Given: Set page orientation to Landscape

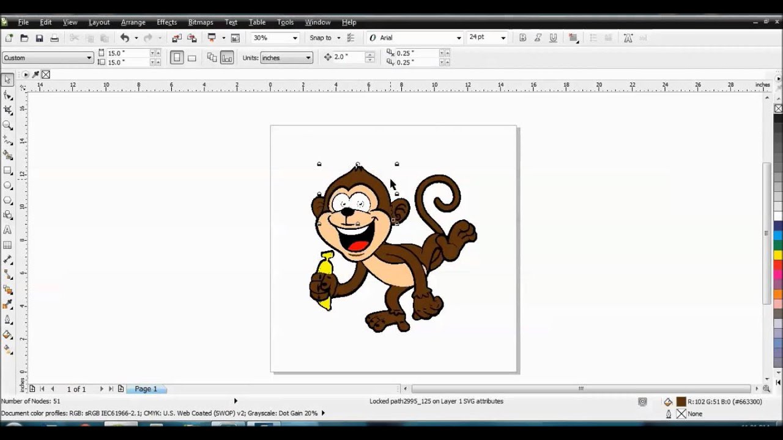Looking at the screenshot, I should point(192,57).
